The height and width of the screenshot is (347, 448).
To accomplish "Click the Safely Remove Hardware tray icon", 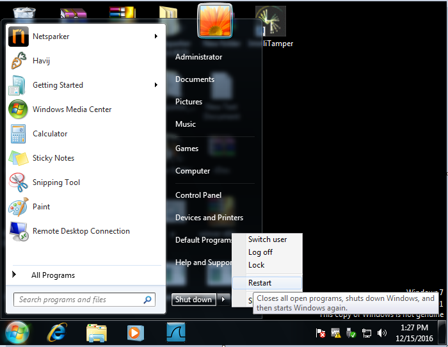I will (351, 333).
